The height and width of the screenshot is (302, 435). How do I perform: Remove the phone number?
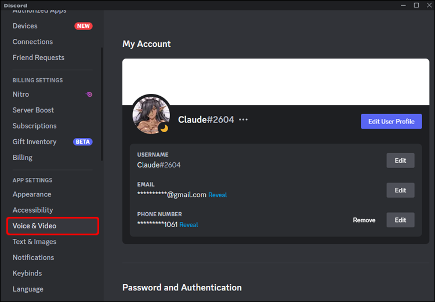tap(364, 220)
